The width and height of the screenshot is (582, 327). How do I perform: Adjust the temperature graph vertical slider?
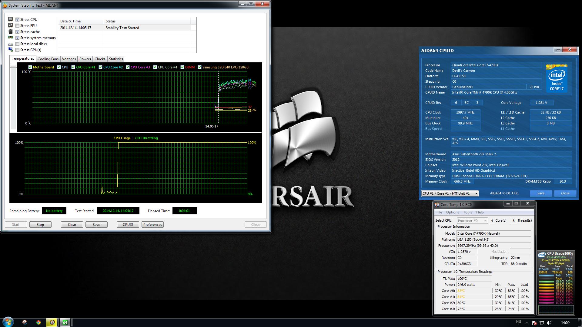pos(13,66)
